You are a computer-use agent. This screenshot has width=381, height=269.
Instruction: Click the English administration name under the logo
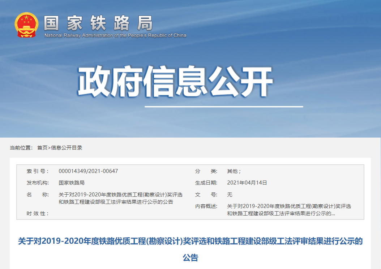[x=115, y=35]
